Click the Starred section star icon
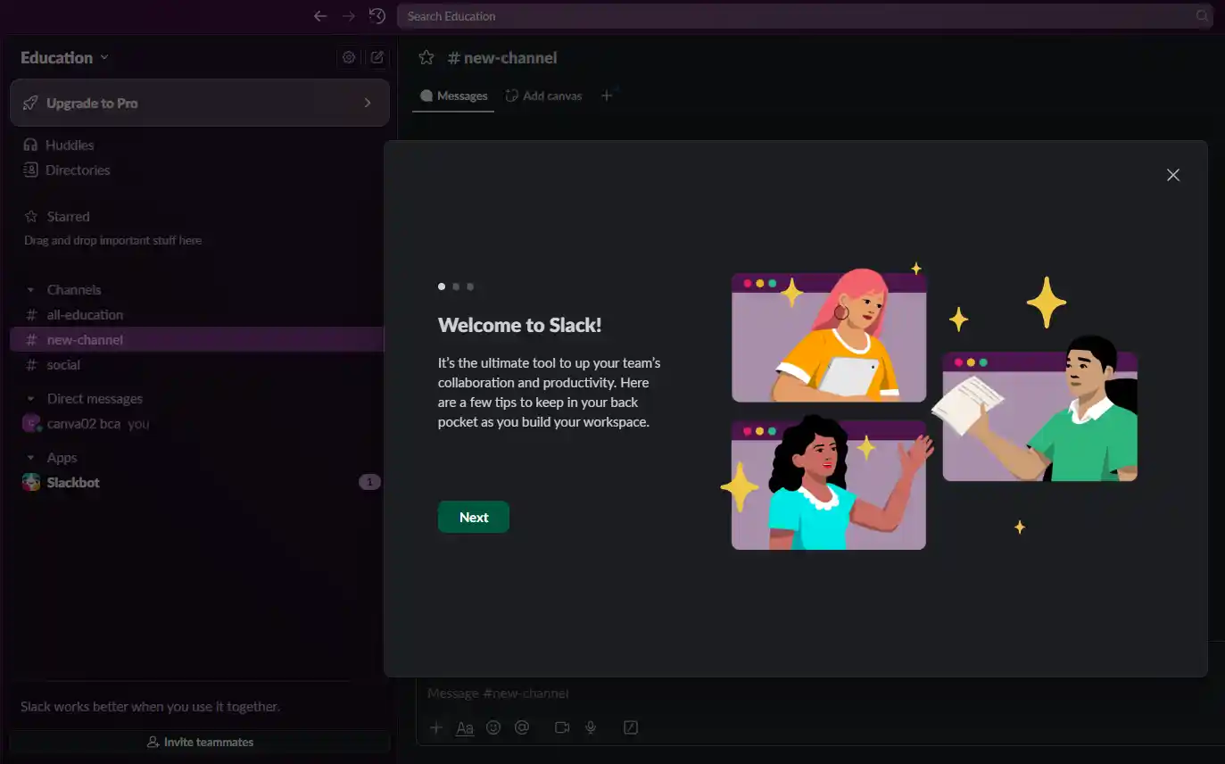This screenshot has height=764, width=1225. (30, 217)
